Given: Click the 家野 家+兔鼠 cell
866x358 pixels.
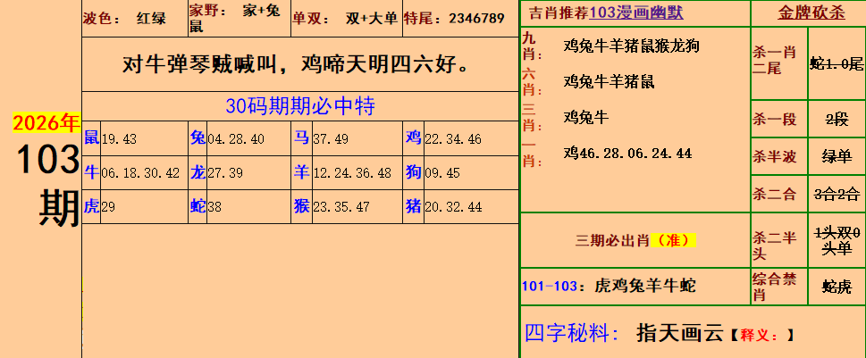Looking at the screenshot, I should [x=240, y=19].
